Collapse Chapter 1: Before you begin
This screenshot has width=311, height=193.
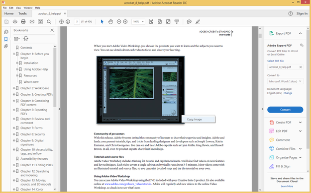[14, 54]
